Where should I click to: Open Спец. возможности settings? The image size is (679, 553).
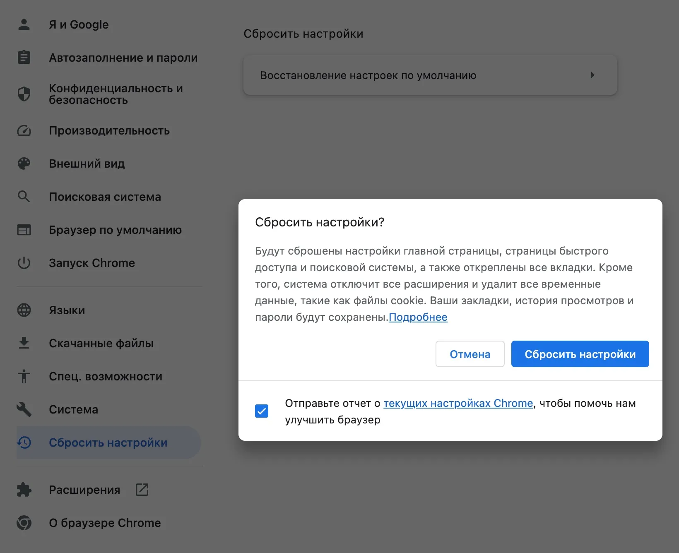tap(106, 376)
